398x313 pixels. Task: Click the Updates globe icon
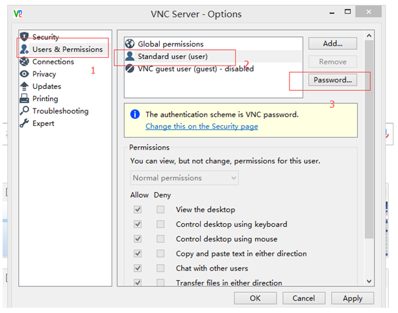[25, 86]
